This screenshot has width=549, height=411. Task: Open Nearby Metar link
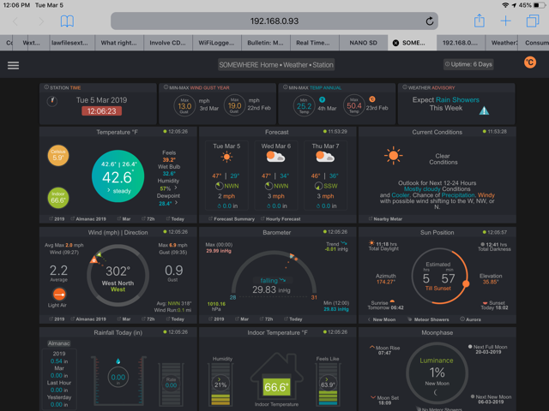coord(392,218)
